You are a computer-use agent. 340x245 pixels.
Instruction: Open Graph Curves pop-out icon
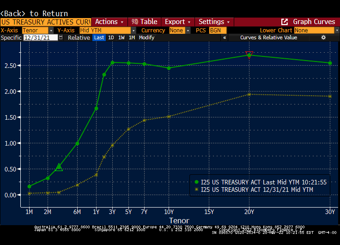point(284,22)
